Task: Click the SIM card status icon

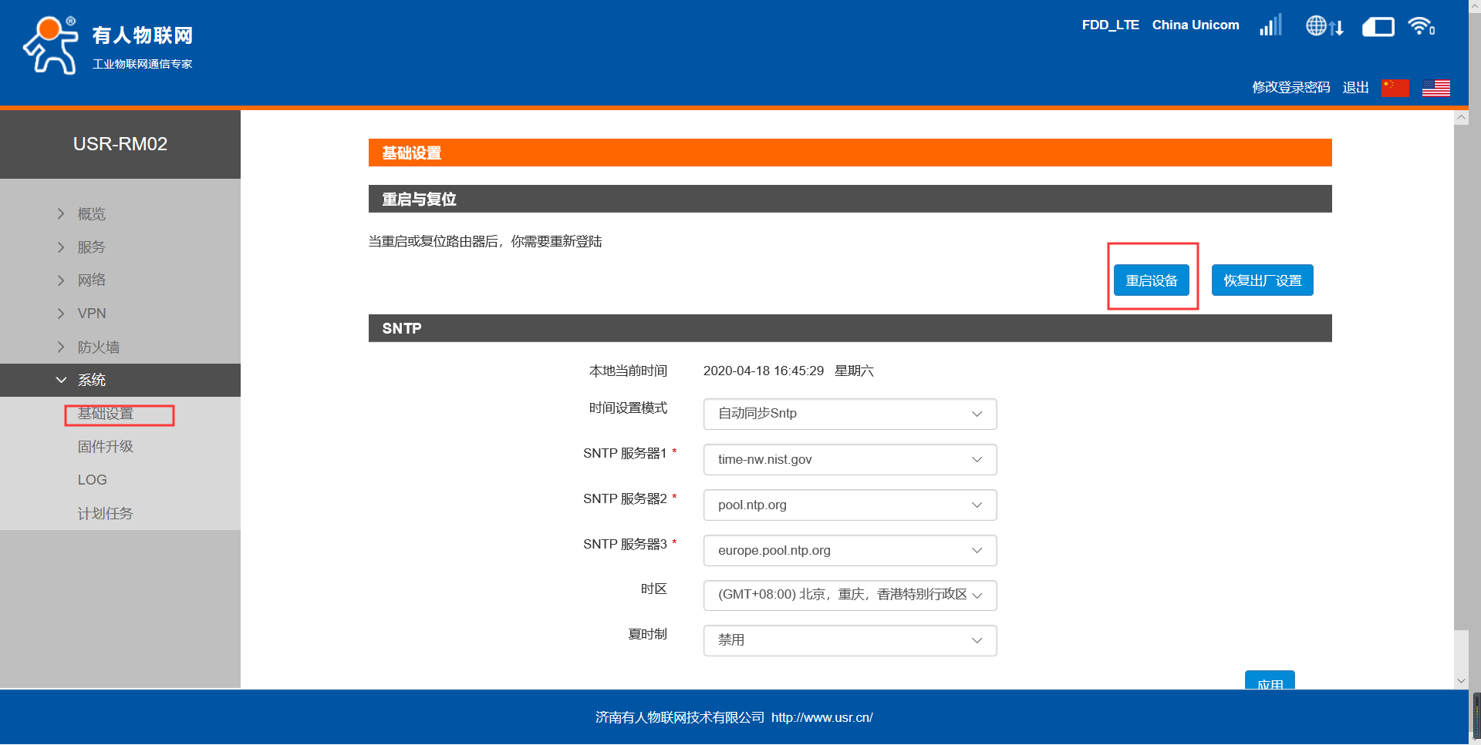Action: [x=1378, y=27]
